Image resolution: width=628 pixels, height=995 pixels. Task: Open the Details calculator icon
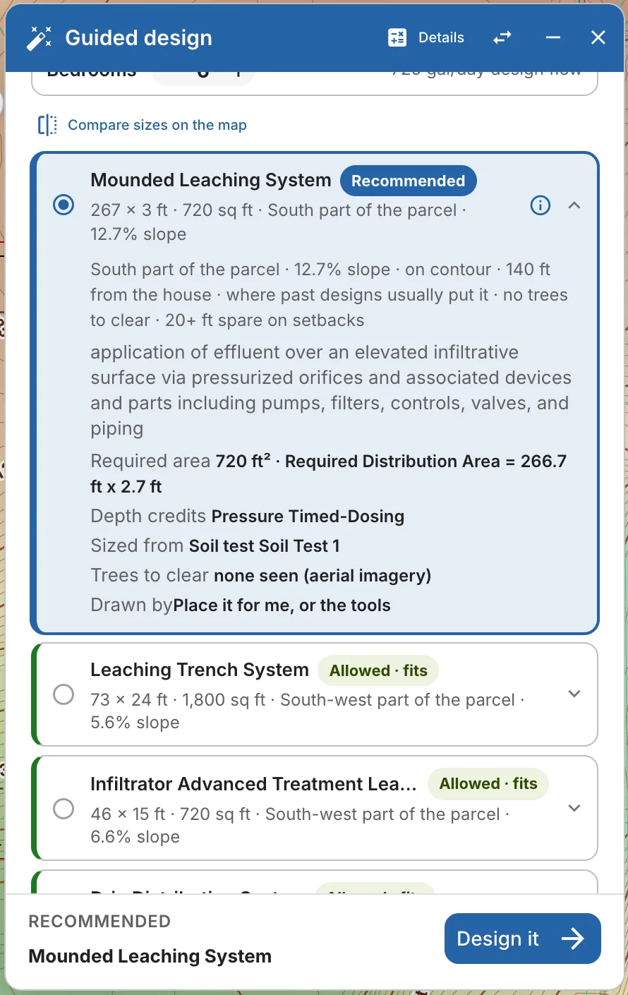tap(397, 38)
